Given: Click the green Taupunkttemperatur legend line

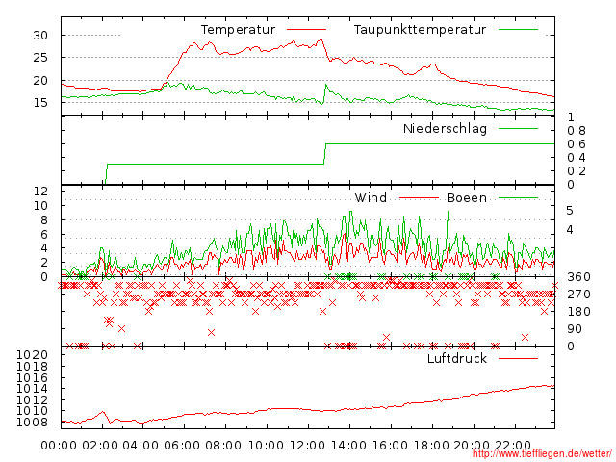Looking at the screenshot, I should 518,30.
